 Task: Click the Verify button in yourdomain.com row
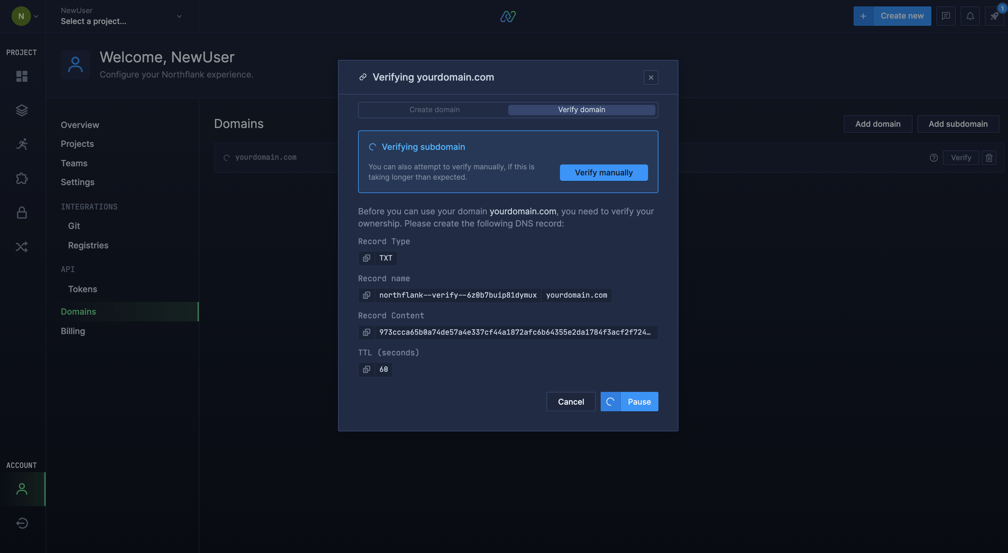point(961,158)
